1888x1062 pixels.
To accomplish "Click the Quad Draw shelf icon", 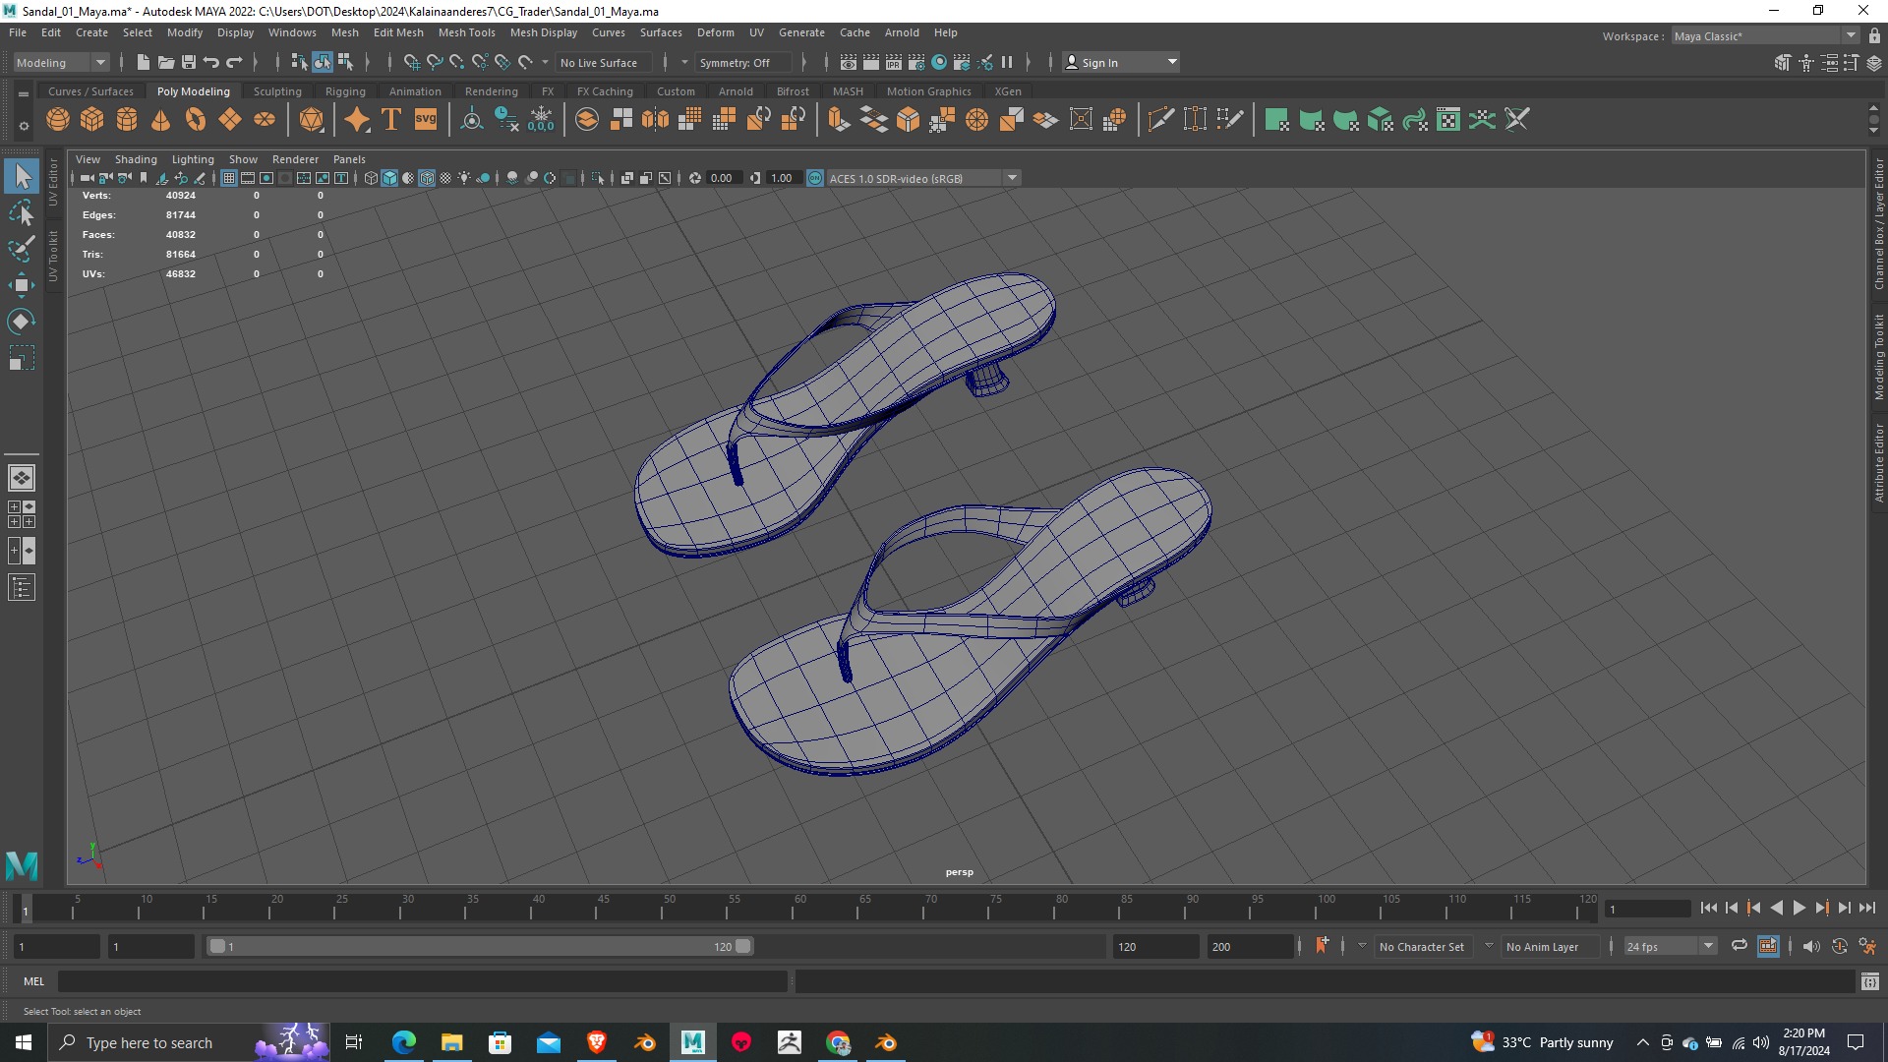I will coord(1230,120).
